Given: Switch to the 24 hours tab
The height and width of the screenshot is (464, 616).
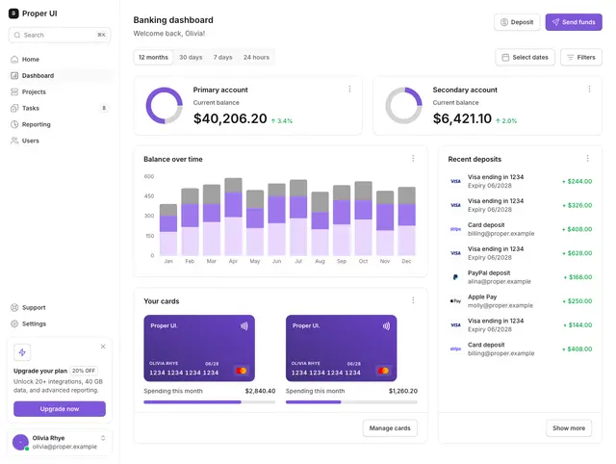Looking at the screenshot, I should coord(256,58).
